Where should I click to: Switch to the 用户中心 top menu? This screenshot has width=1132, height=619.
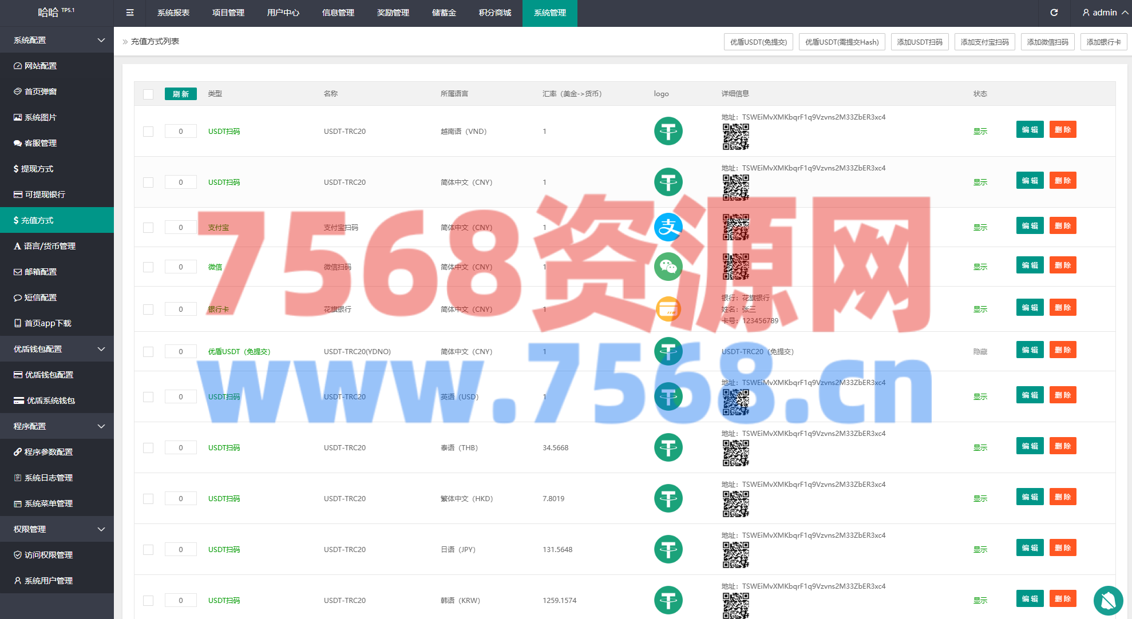[x=283, y=13]
